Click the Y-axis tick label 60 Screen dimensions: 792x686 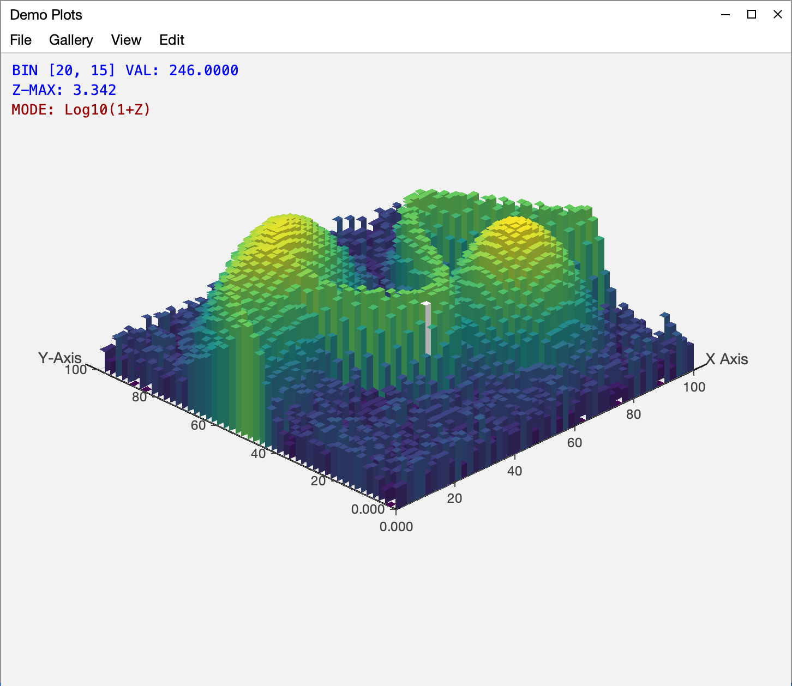pyautogui.click(x=198, y=425)
